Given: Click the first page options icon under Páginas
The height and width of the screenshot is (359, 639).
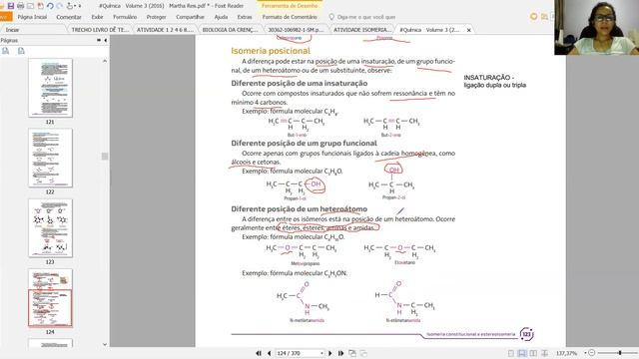Looking at the screenshot, I should tap(6, 51).
